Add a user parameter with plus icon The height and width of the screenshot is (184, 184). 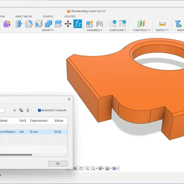pyautogui.click(x=15, y=110)
